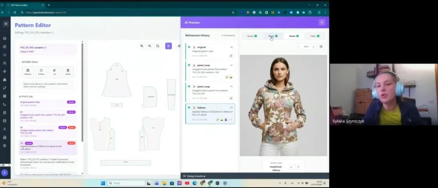438x188 pixels.
Task: Click the edit icon on the original entry
Action: click(231, 56)
